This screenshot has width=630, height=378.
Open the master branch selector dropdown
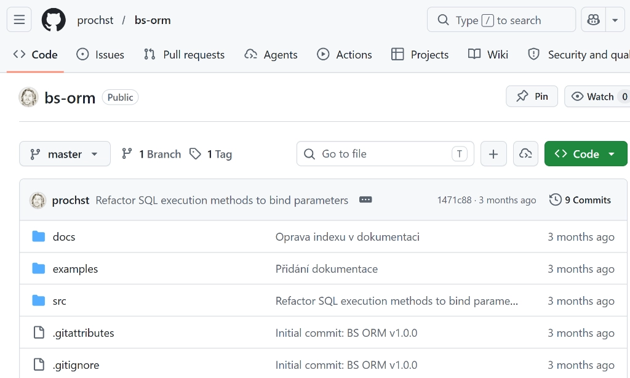click(65, 154)
